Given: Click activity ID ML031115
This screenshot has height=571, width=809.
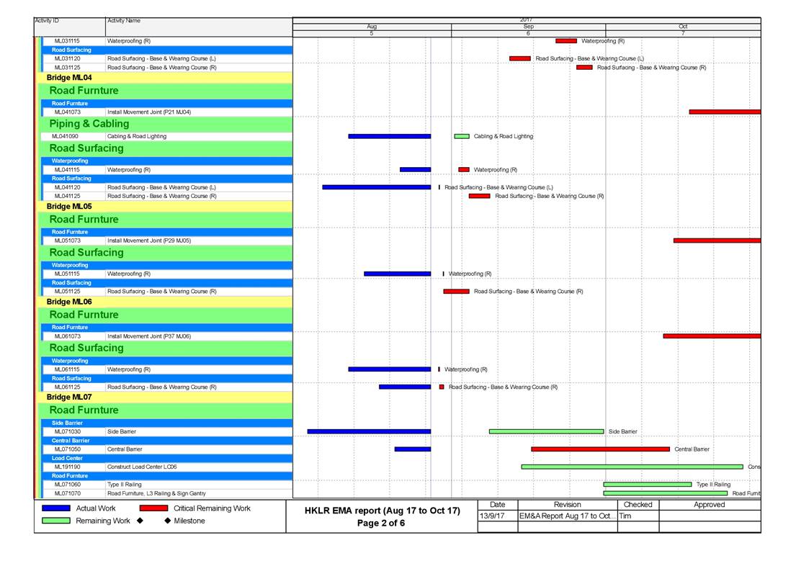Looking at the screenshot, I should pyautogui.click(x=67, y=41).
